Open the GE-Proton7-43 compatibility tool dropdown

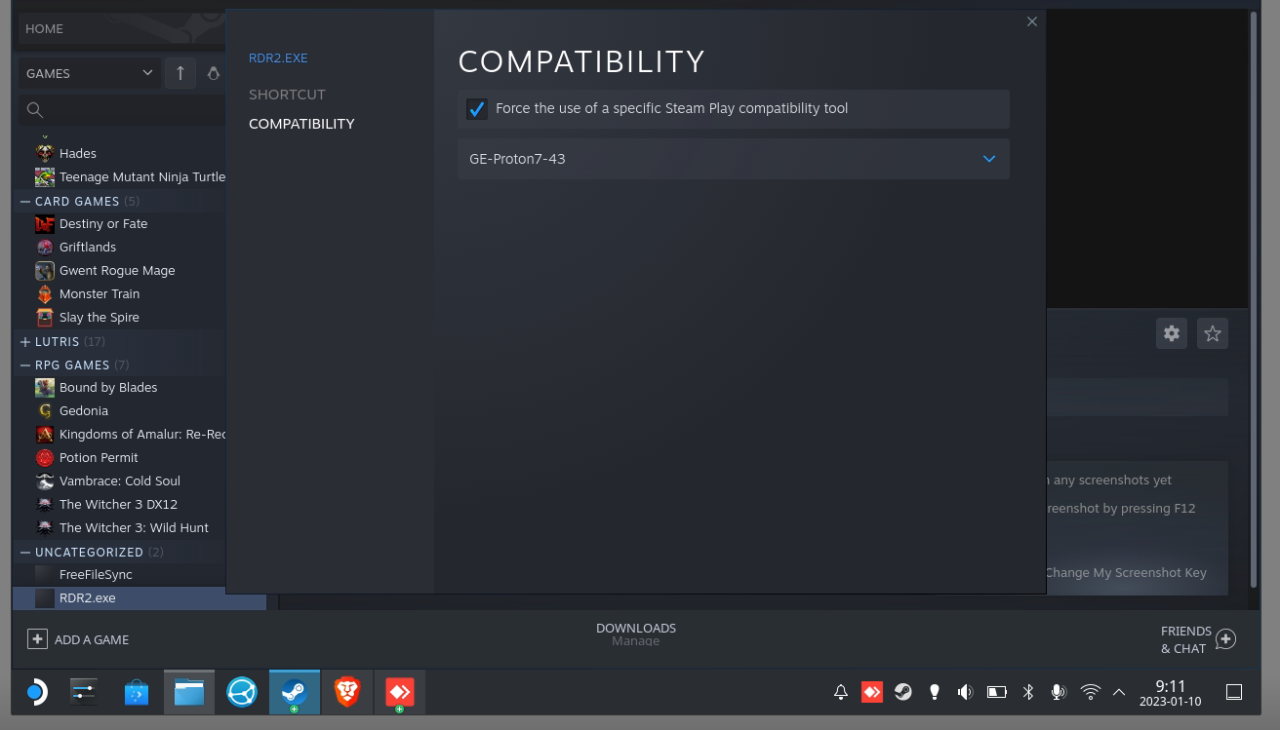(x=733, y=159)
